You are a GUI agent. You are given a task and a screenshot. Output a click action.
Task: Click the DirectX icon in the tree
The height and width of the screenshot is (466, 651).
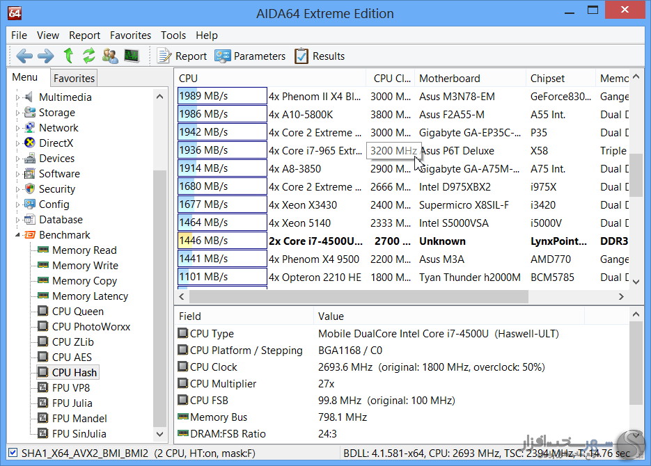click(30, 143)
